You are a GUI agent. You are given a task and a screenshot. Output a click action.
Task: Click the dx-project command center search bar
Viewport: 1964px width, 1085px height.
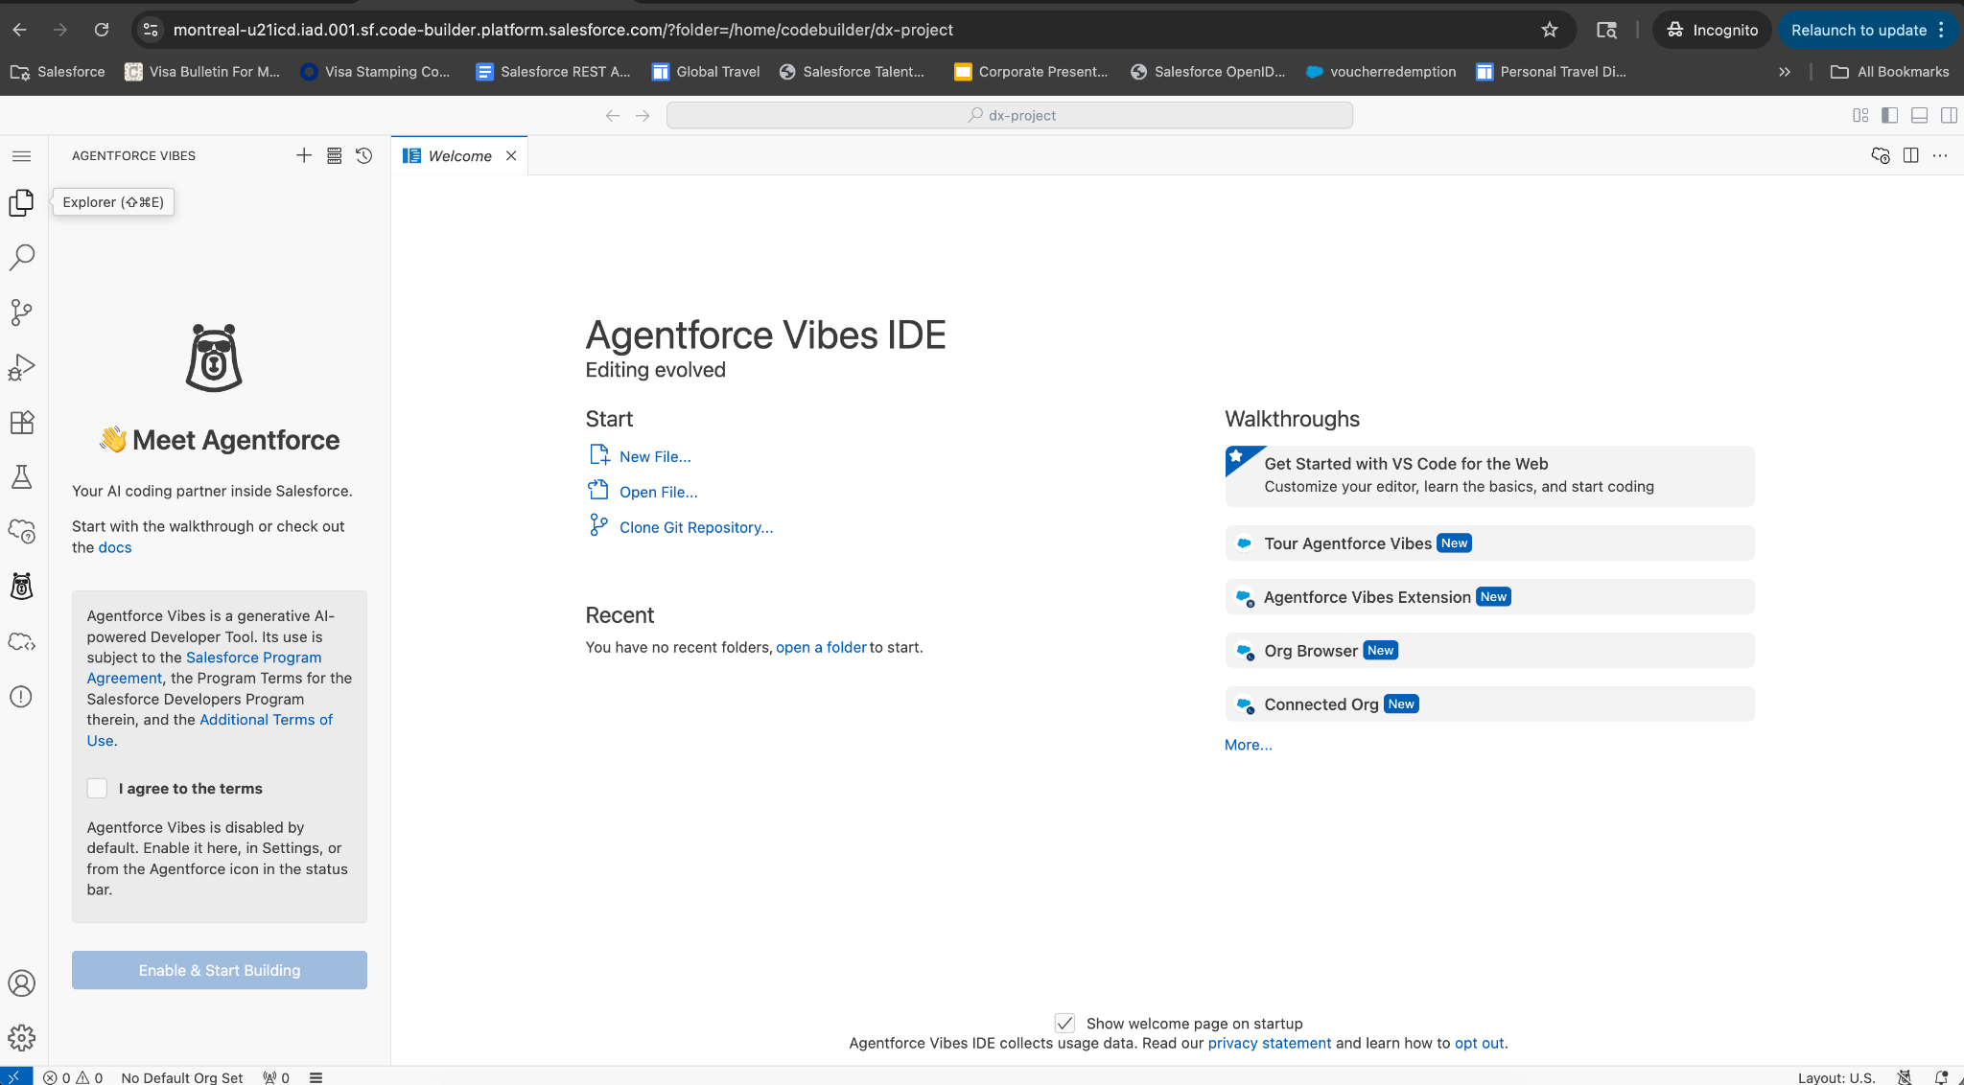[x=1009, y=114]
